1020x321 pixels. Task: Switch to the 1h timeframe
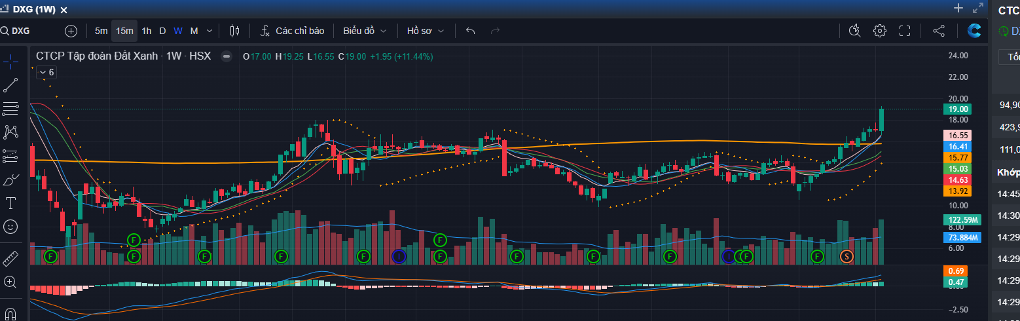[146, 31]
